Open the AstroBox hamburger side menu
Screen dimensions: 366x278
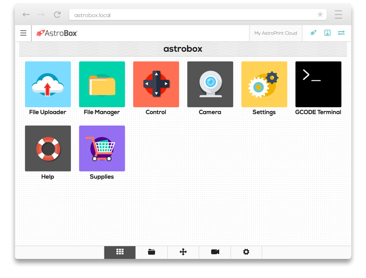click(23, 33)
